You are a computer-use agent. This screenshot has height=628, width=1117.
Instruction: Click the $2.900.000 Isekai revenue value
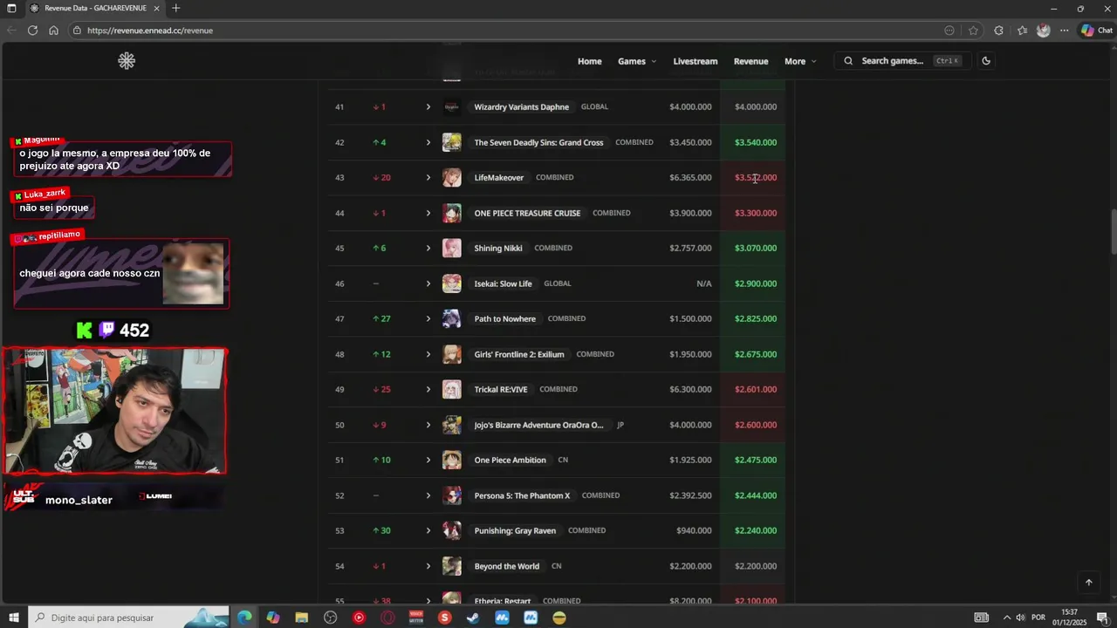pos(756,283)
